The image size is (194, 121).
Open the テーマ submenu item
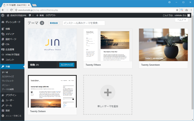click(5, 72)
